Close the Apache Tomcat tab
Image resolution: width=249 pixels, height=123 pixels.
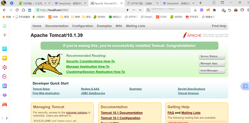(121, 3)
